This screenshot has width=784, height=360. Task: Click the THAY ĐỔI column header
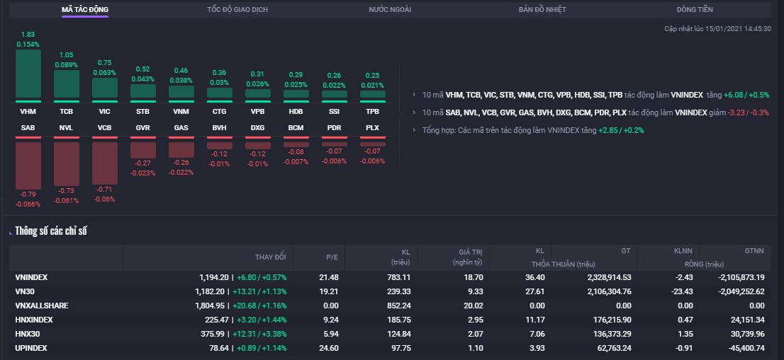[x=270, y=257]
